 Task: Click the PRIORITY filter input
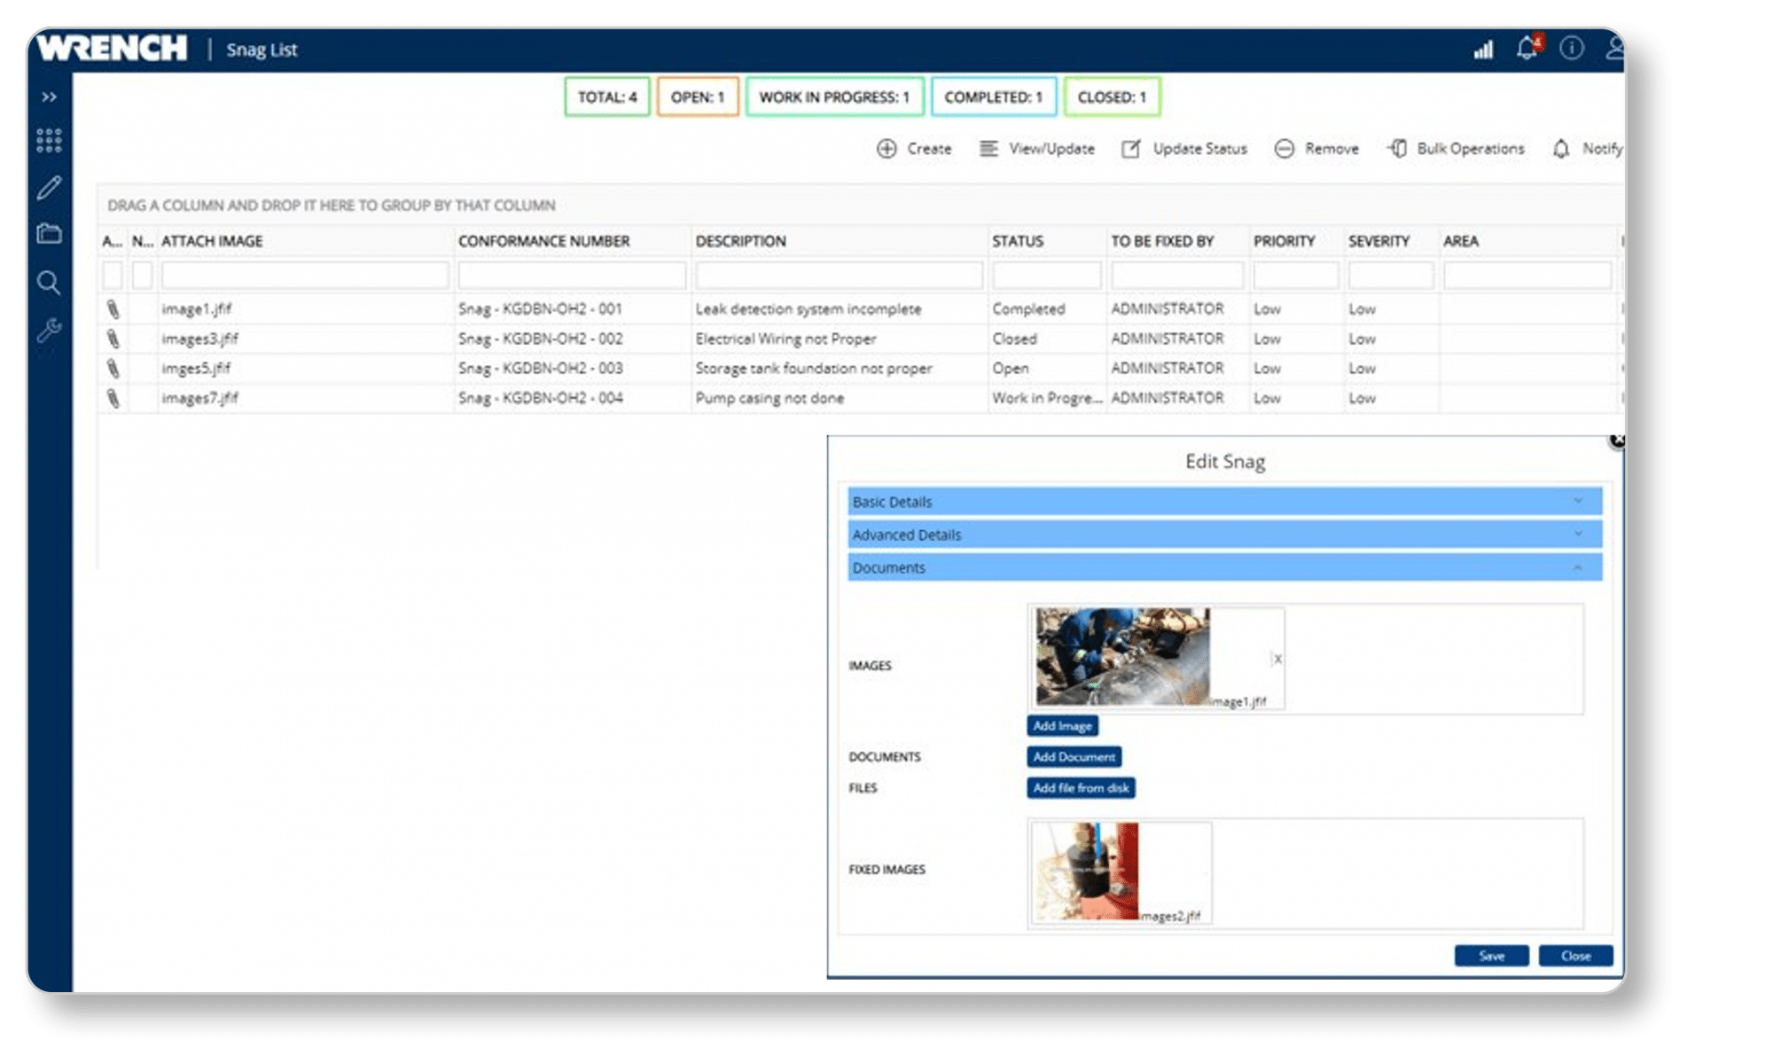[x=1295, y=275]
